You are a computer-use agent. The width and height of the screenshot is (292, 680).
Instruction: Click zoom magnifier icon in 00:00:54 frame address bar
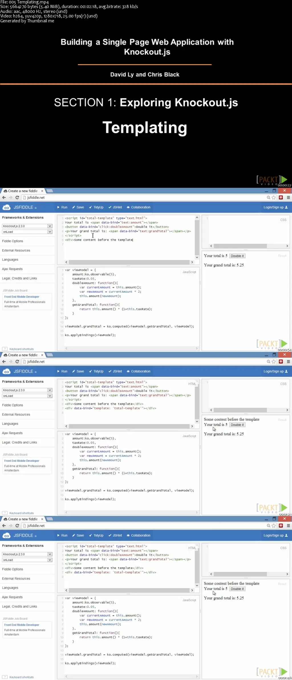(268, 198)
